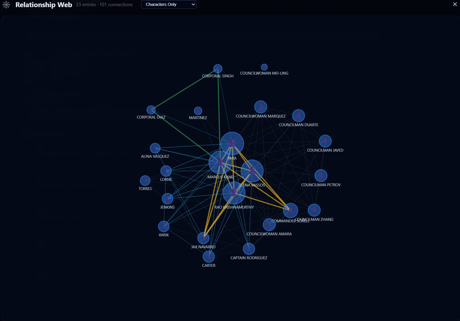Select the COMMANDER SORELL node
Image resolution: width=460 pixels, height=321 pixels.
(x=291, y=211)
